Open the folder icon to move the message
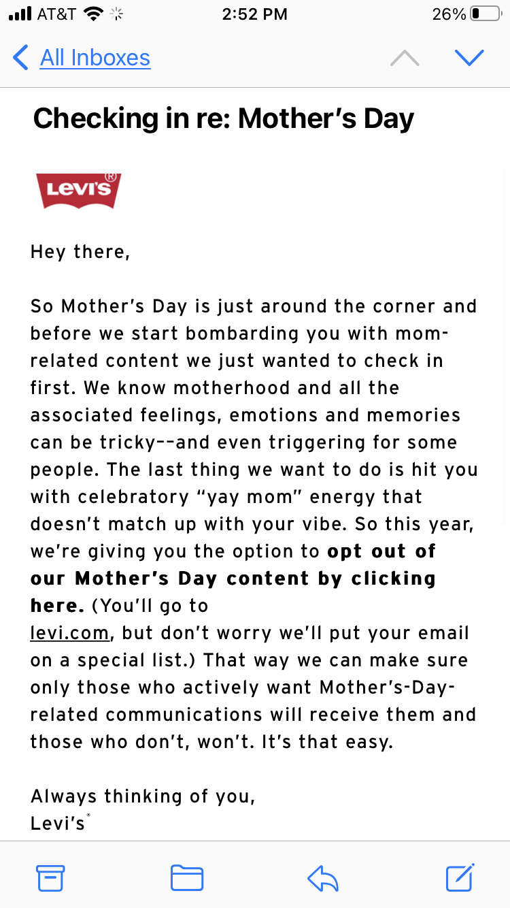The width and height of the screenshot is (510, 908). (x=187, y=877)
